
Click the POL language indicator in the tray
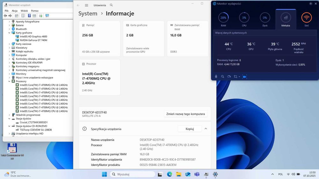(280, 174)
